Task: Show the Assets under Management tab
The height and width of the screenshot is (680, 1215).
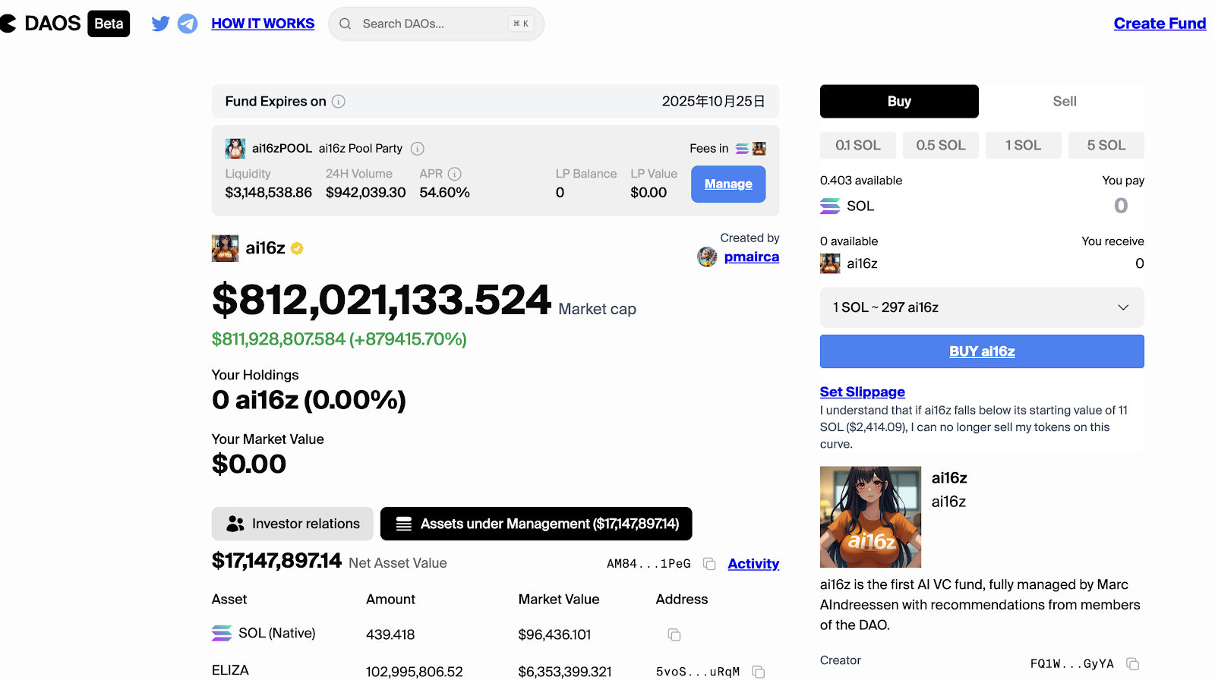Action: click(x=536, y=524)
